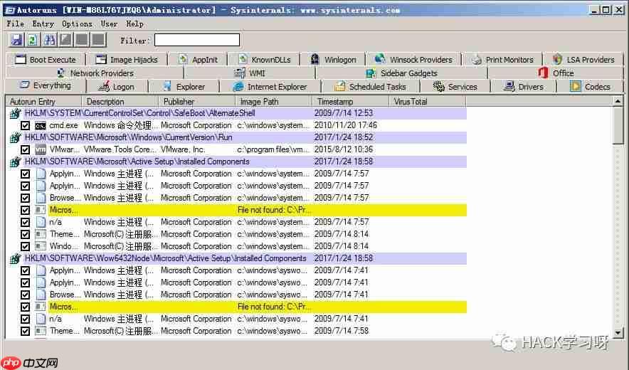This screenshot has height=370, width=629.
Task: Click the registry icon for SafeBoot AlternateShell key
Action: click(15, 114)
